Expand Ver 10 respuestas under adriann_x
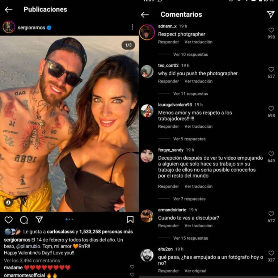 (x=191, y=54)
